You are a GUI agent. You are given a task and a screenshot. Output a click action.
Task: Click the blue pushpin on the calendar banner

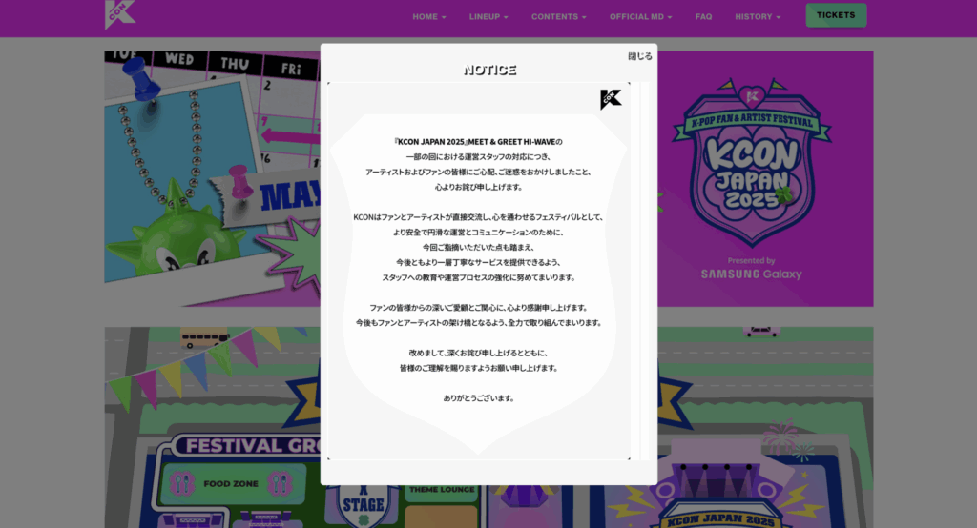coord(142,78)
